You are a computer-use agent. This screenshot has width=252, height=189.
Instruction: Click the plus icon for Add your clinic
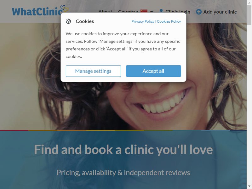pos(199,12)
